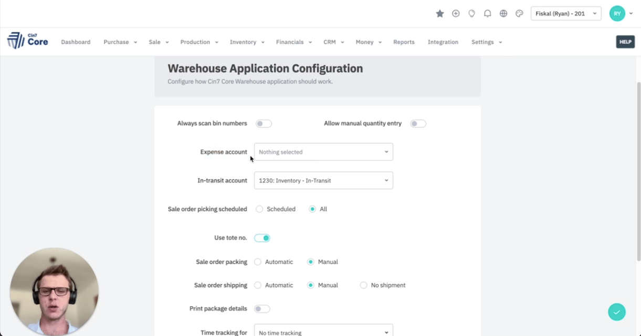
Task: Turn off the Use tote no. toggle
Action: coord(262,238)
